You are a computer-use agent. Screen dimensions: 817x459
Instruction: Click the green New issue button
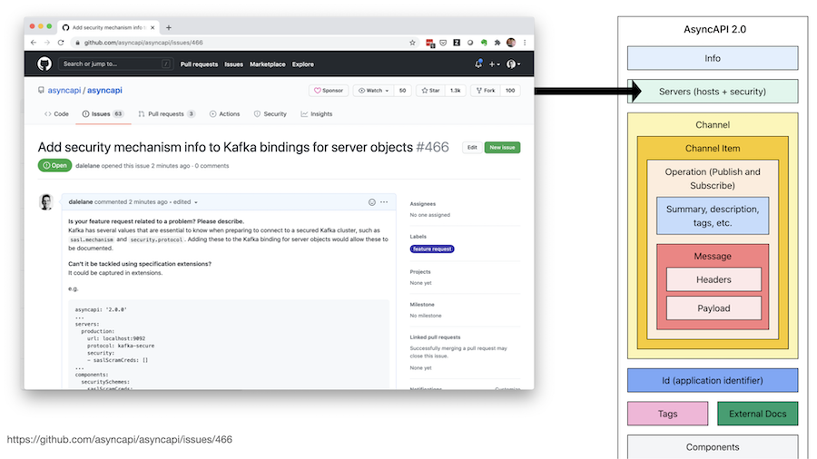pyautogui.click(x=502, y=148)
